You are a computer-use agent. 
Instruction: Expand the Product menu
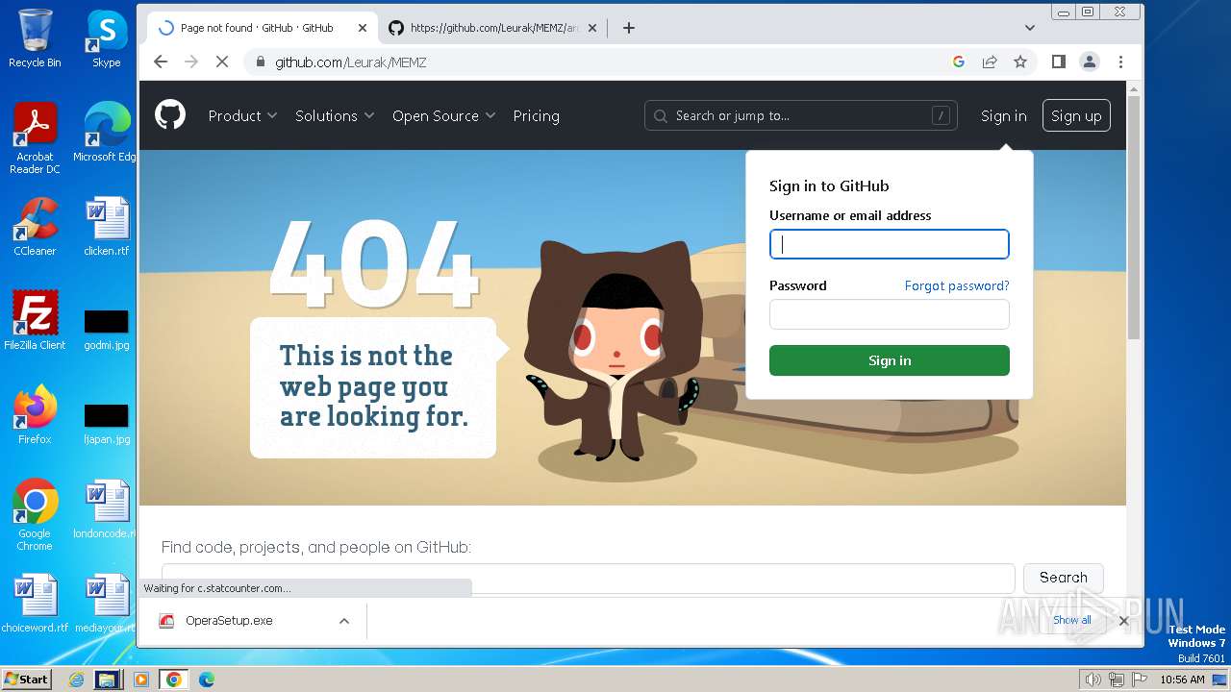click(x=242, y=115)
